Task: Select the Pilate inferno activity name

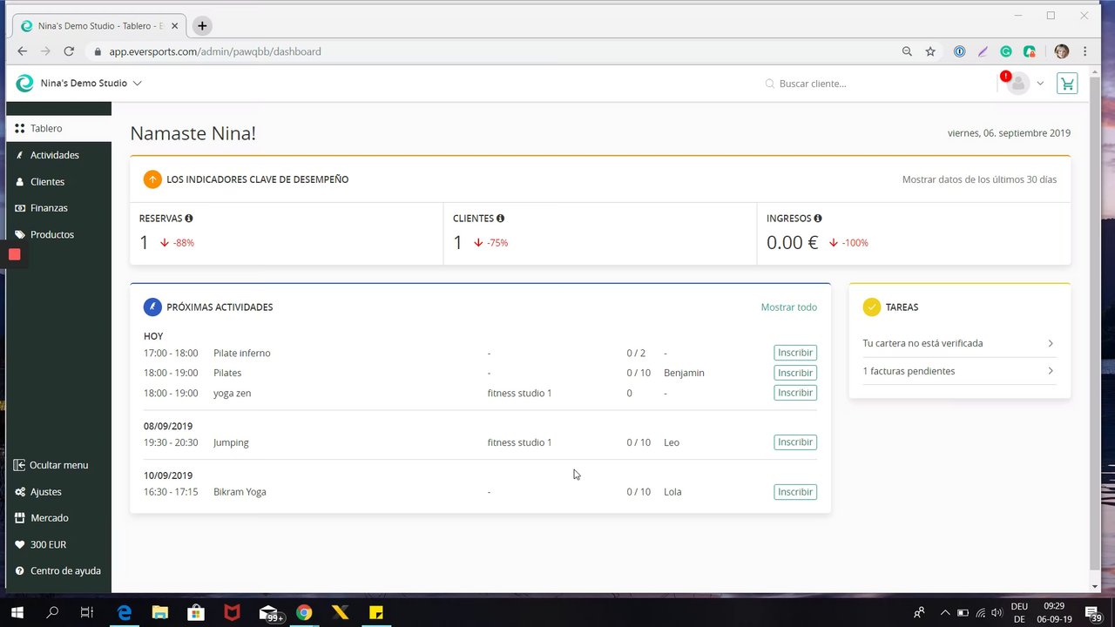Action: (x=242, y=353)
